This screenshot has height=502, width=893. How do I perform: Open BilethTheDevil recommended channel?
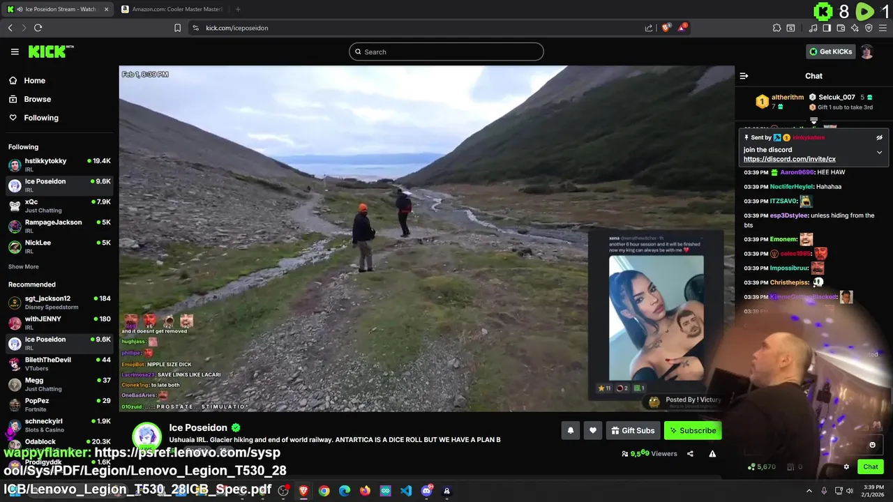(x=59, y=363)
